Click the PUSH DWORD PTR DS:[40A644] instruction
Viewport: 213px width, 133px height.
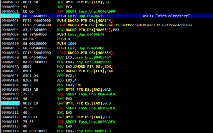(x=85, y=21)
